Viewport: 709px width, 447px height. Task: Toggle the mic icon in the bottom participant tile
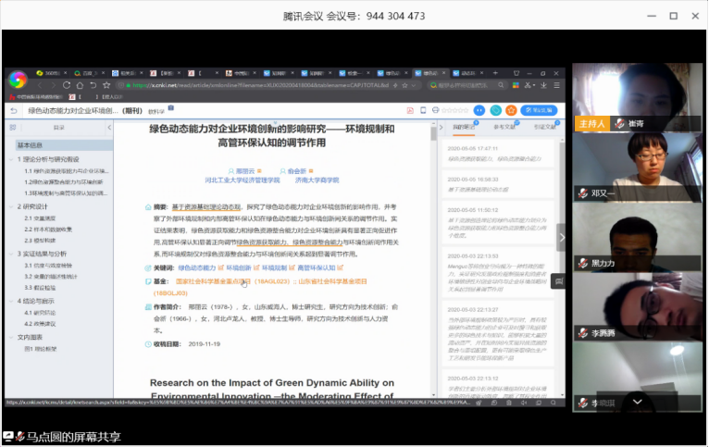(x=583, y=403)
